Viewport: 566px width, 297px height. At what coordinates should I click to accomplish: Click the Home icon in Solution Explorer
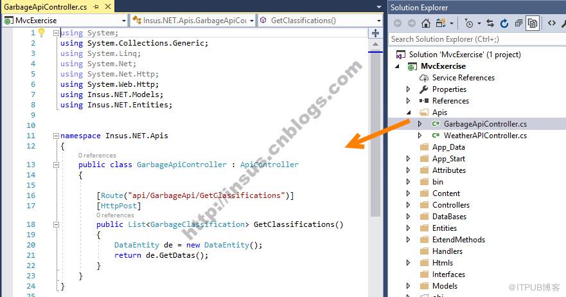[x=426, y=24]
